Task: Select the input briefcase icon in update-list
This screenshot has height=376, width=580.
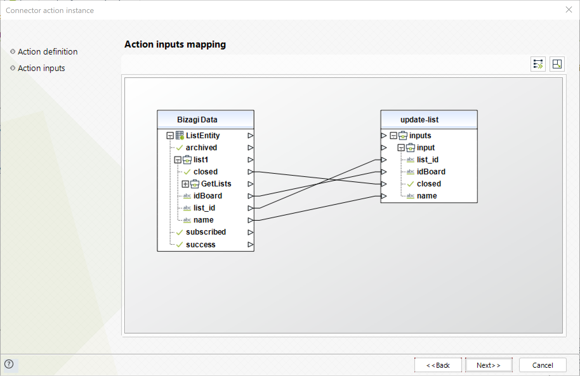Action: click(411, 147)
